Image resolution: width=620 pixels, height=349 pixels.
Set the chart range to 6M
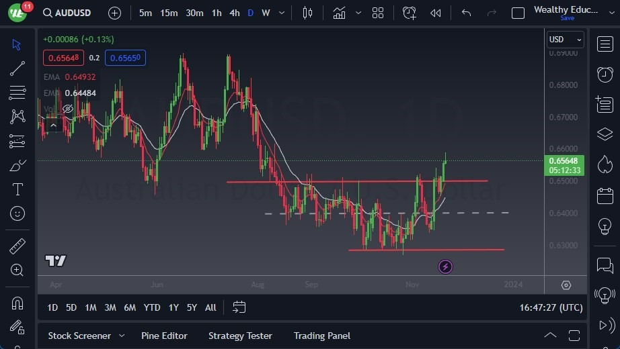[130, 307]
